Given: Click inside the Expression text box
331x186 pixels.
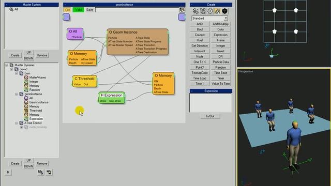Looking at the screenshot, I should (210, 103).
